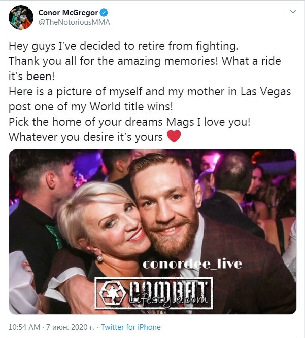Click the Lifestyle.com watermark script text

(x=169, y=299)
